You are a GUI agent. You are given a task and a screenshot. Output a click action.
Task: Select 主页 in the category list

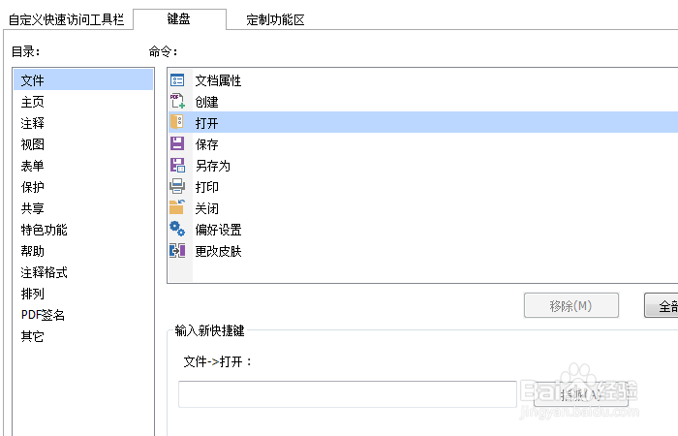(33, 102)
